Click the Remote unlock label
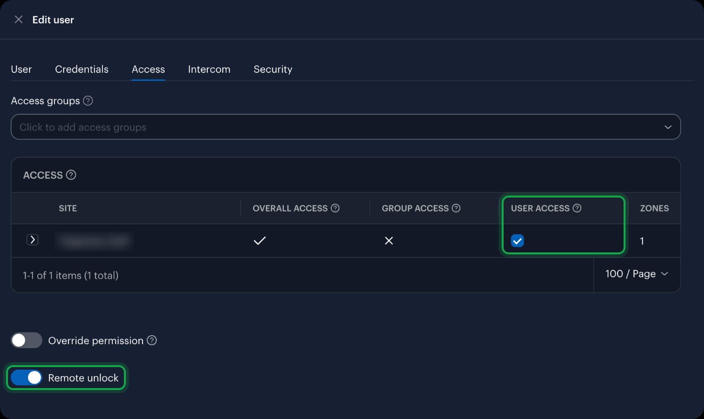The image size is (704, 419). (83, 378)
